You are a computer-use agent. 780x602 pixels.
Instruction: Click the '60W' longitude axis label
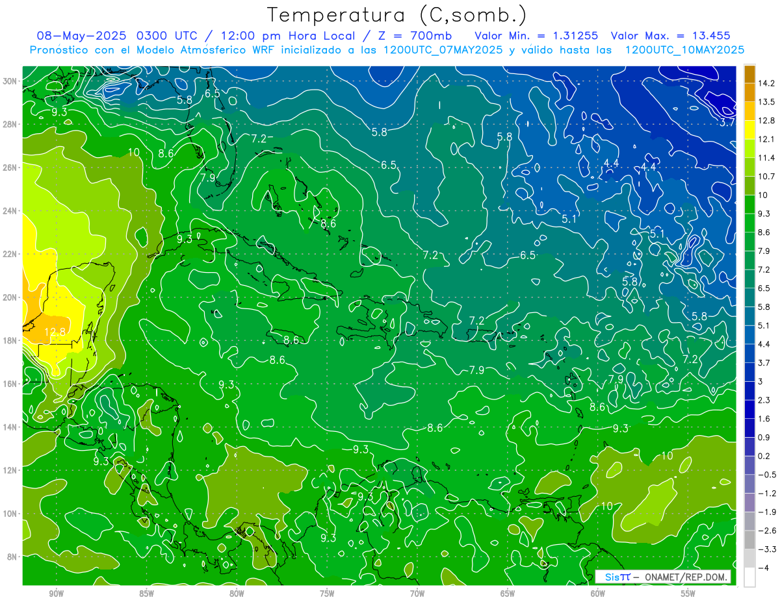point(598,594)
